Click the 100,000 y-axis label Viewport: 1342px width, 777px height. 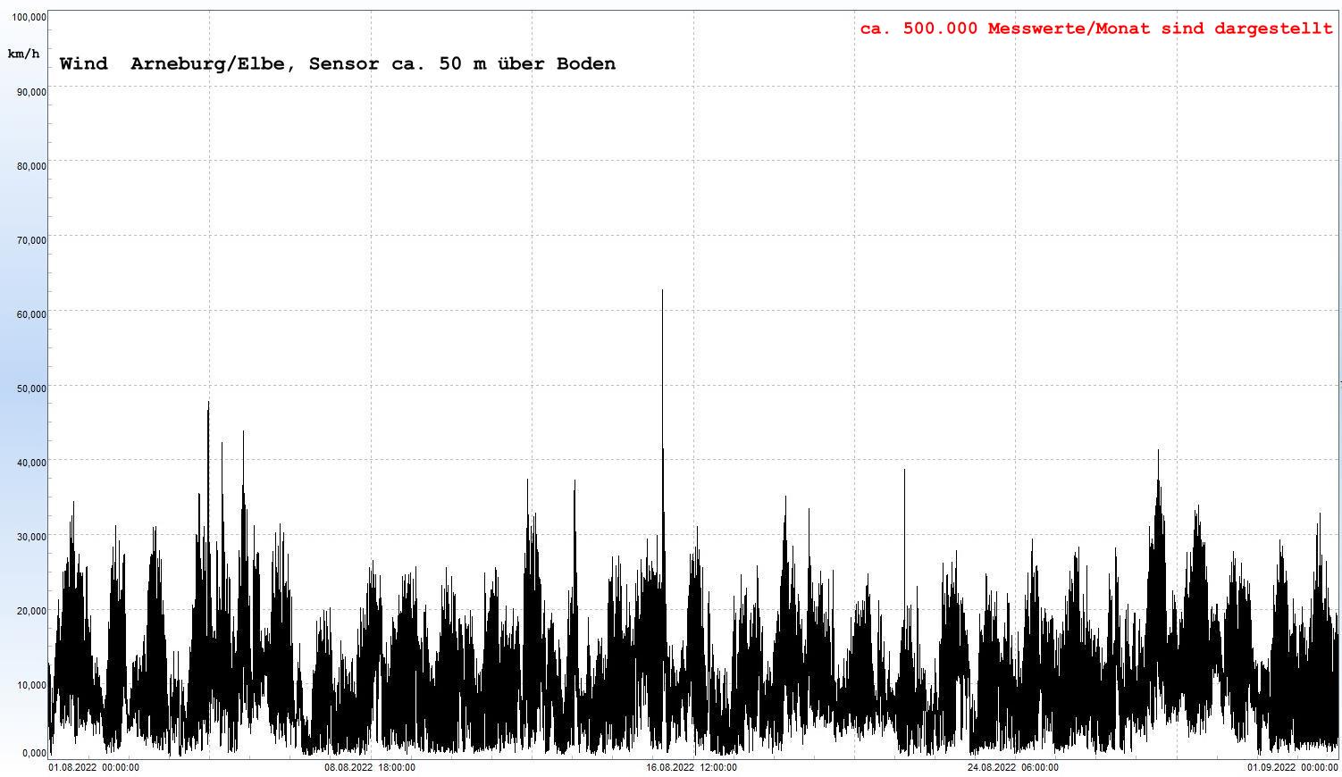tap(30, 17)
